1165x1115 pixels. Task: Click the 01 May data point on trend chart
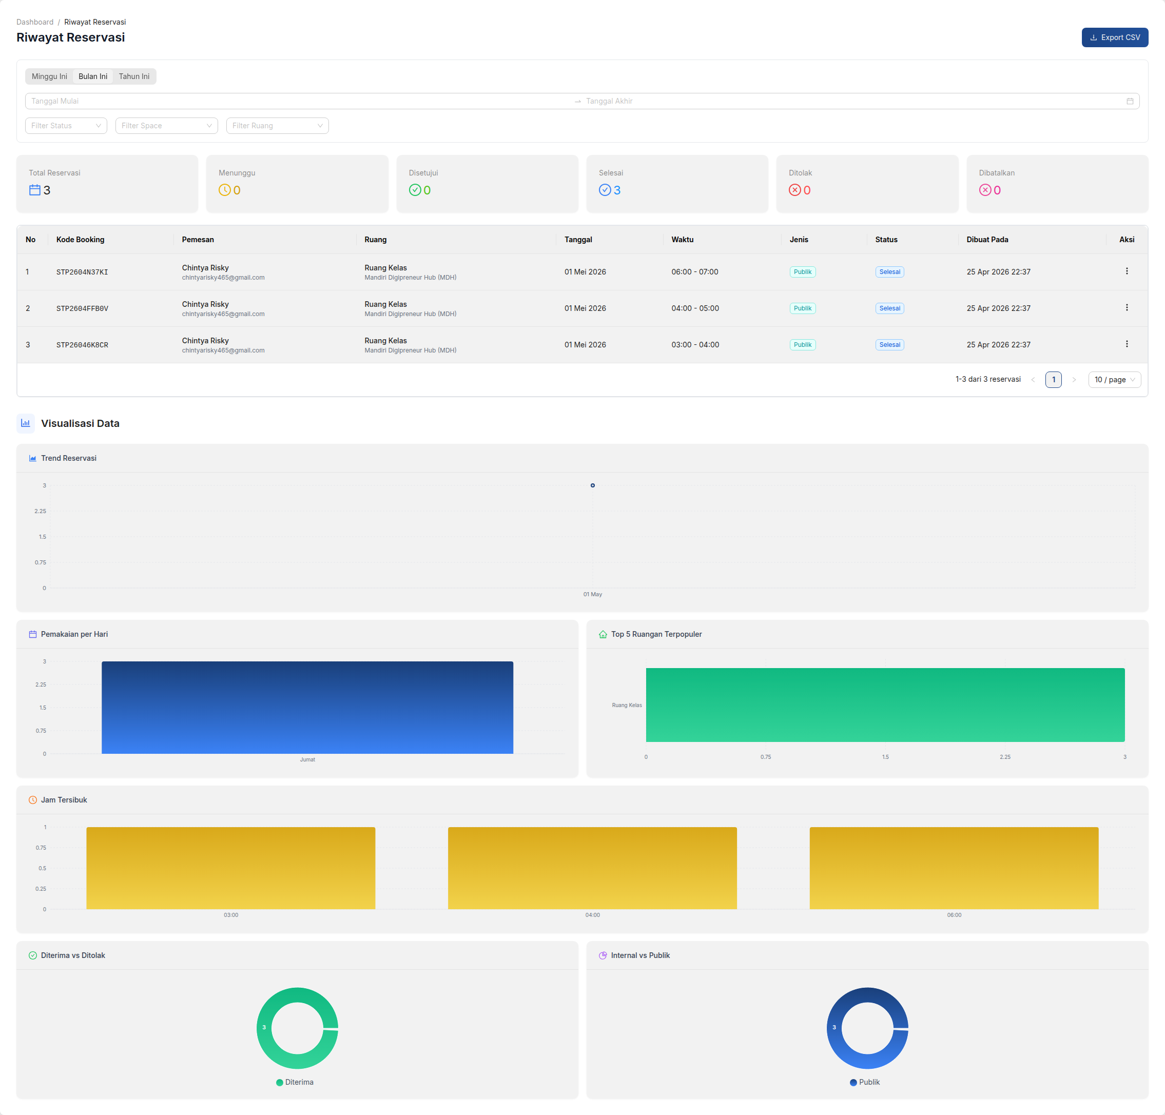(x=593, y=485)
